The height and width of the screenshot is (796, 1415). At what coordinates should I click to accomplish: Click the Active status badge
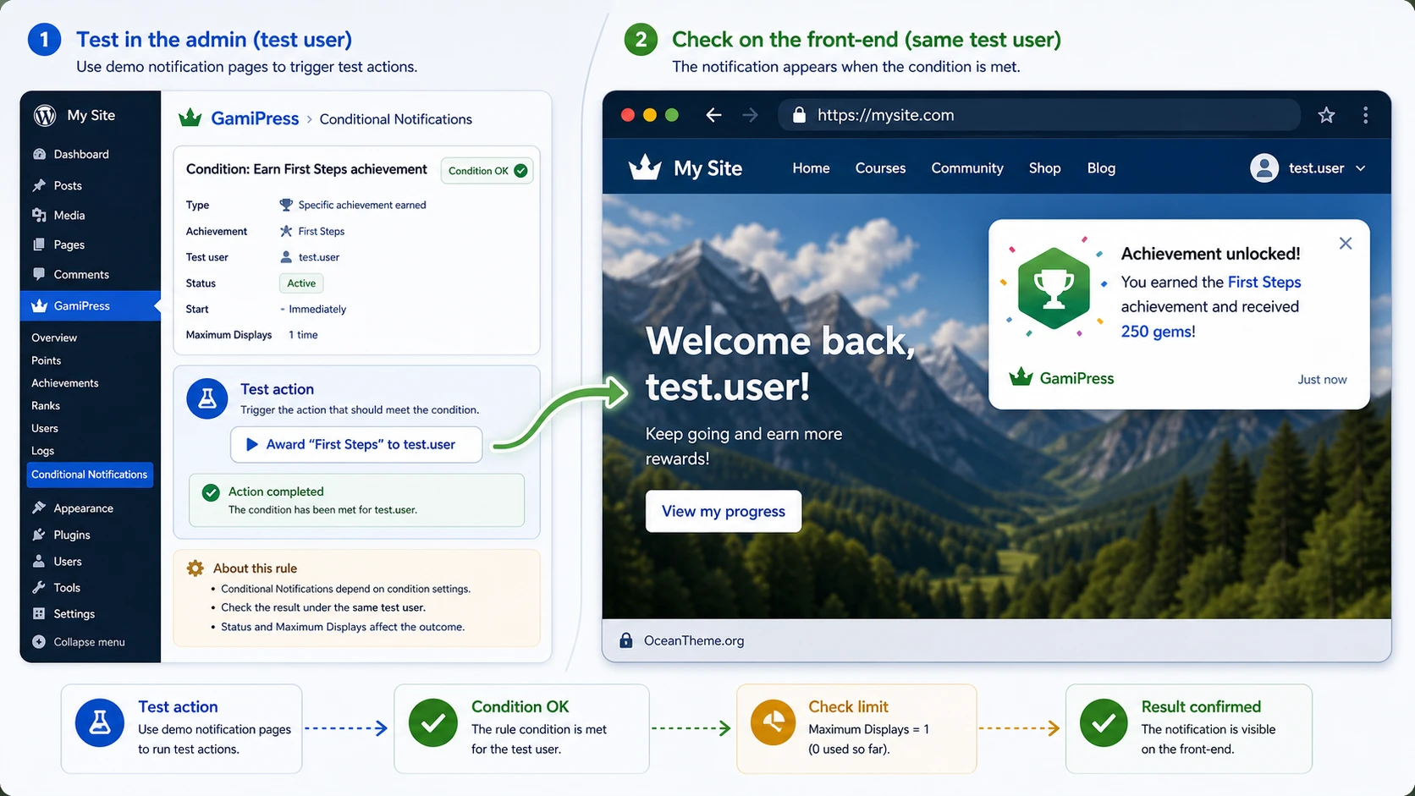click(301, 283)
